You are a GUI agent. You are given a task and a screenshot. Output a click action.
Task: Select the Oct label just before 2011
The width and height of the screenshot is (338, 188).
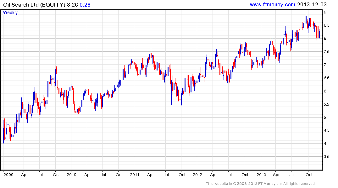pyautogui.click(x=119, y=175)
